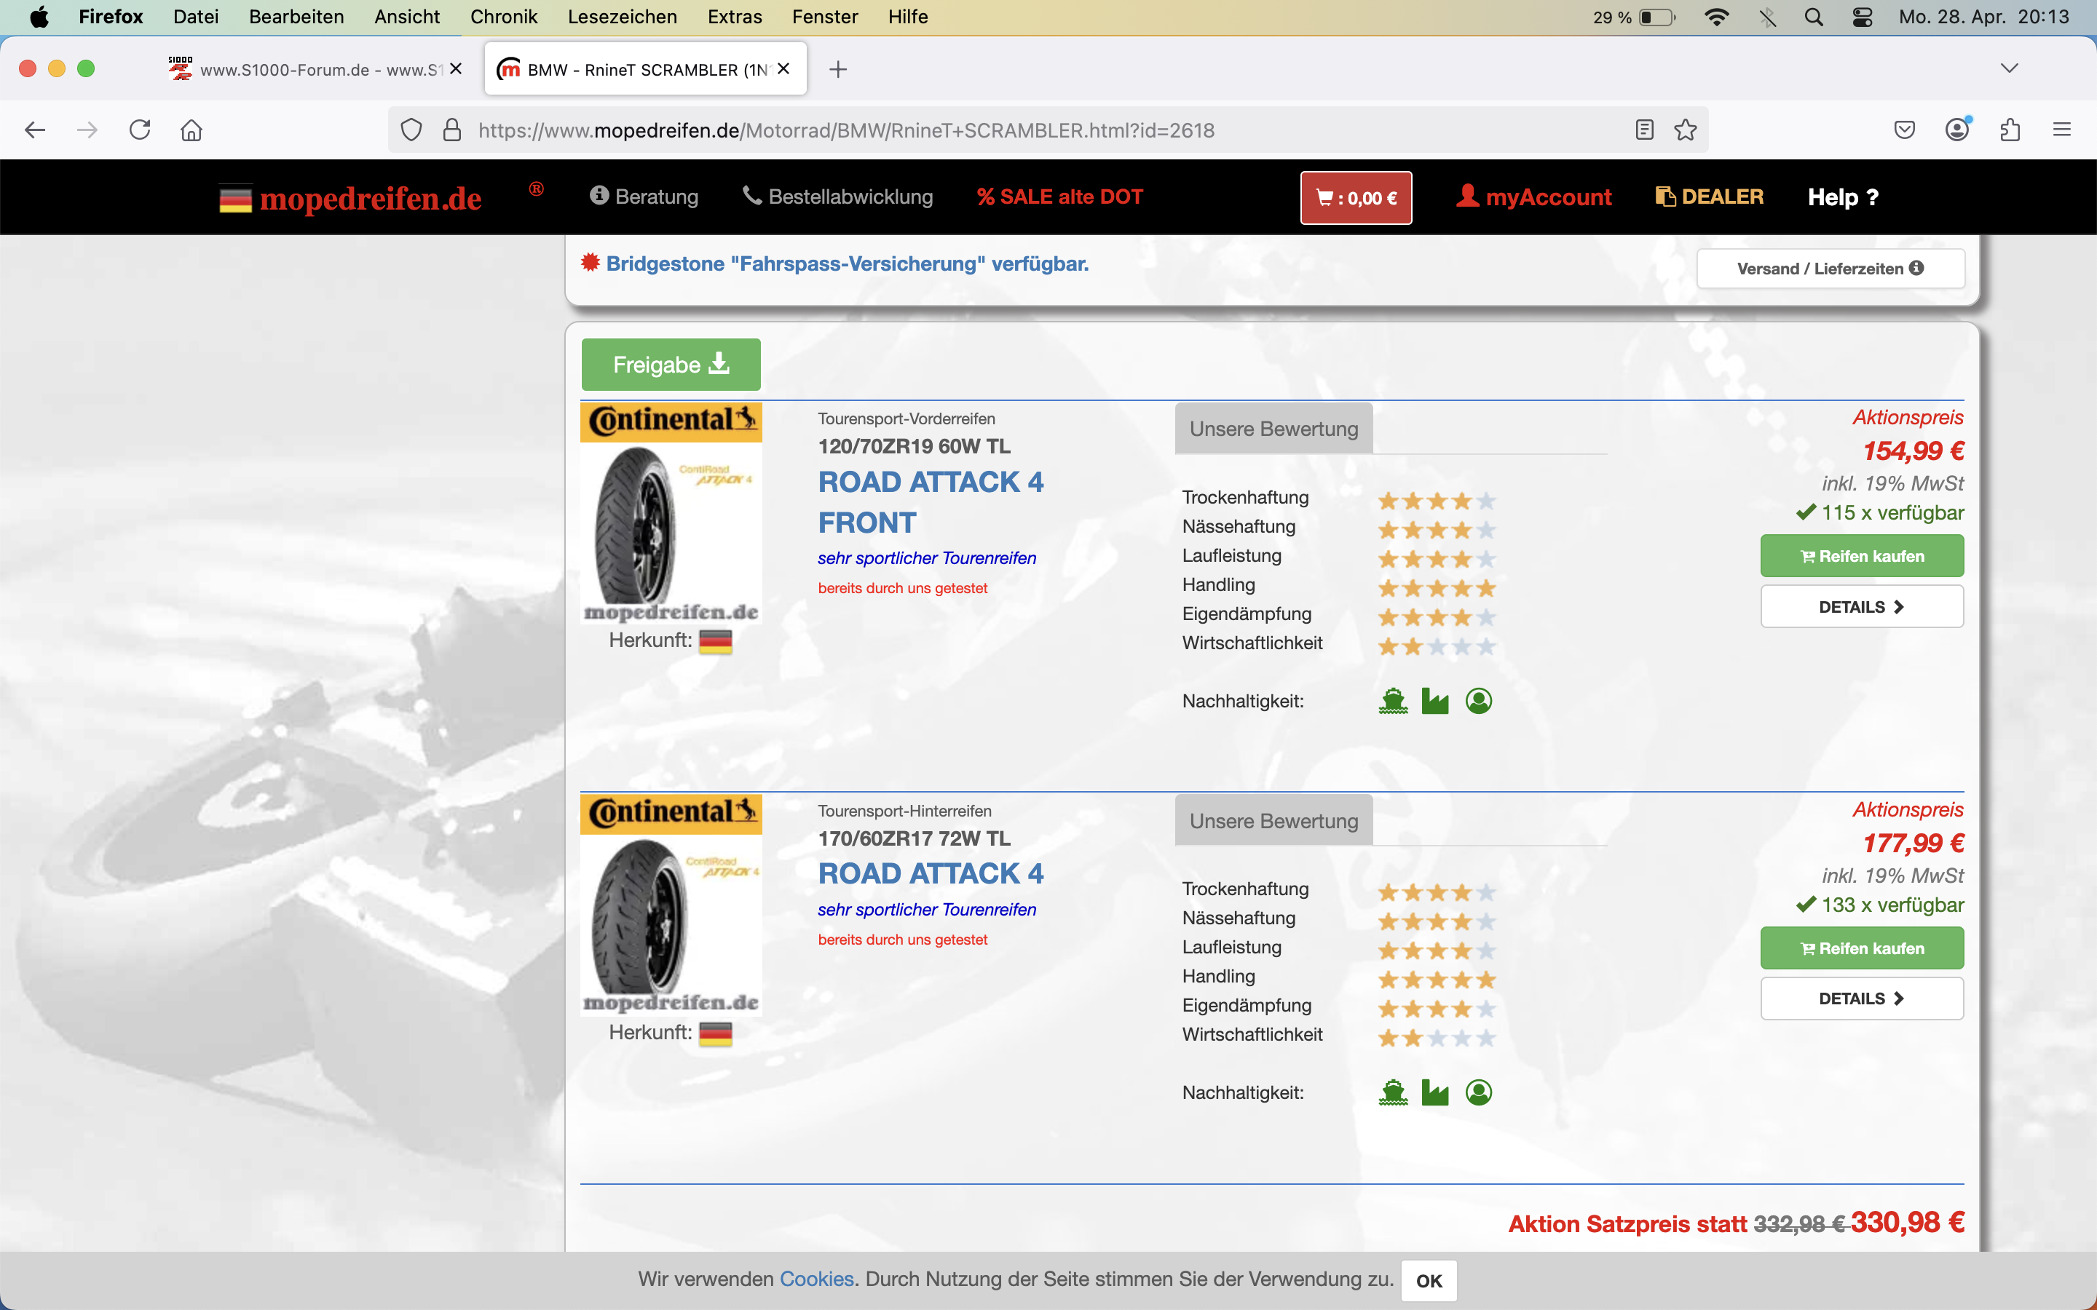The width and height of the screenshot is (2097, 1310).
Task: Open the DEALER section
Action: pos(1710,196)
